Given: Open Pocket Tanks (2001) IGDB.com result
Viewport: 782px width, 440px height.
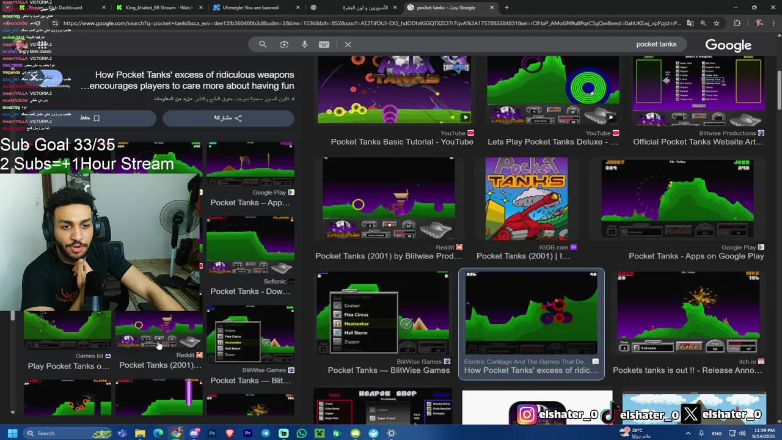Looking at the screenshot, I should (x=523, y=256).
